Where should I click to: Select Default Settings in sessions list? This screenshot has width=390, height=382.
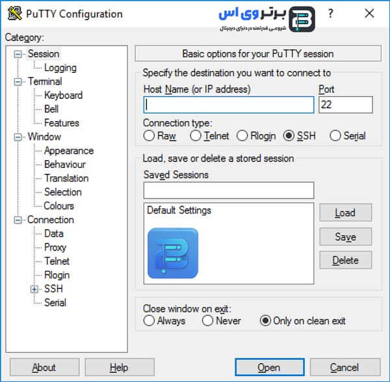[179, 210]
